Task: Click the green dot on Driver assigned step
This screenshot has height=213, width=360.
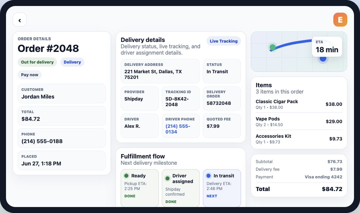Action: click(167, 178)
